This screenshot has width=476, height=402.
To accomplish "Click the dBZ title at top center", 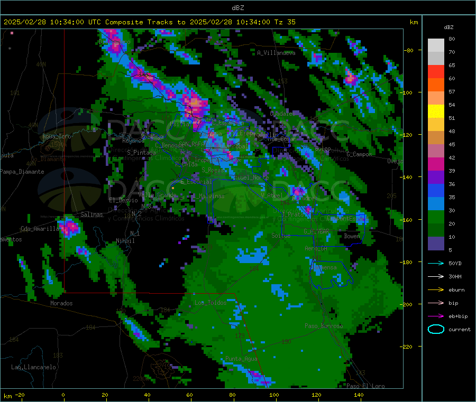I will coord(237,8).
